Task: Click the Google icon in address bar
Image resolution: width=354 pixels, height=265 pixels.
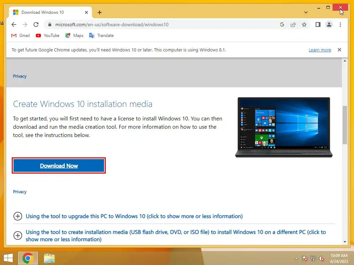Action: pos(282,24)
